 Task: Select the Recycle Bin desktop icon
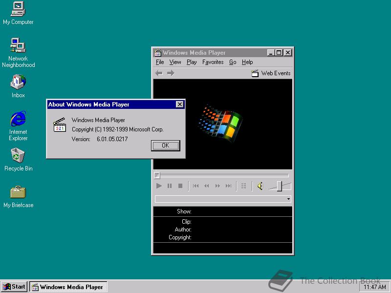(x=18, y=160)
